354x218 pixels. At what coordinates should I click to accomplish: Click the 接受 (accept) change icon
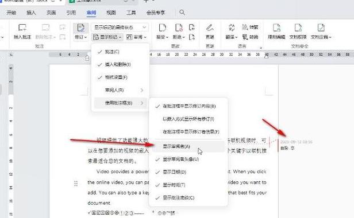[x=162, y=28]
